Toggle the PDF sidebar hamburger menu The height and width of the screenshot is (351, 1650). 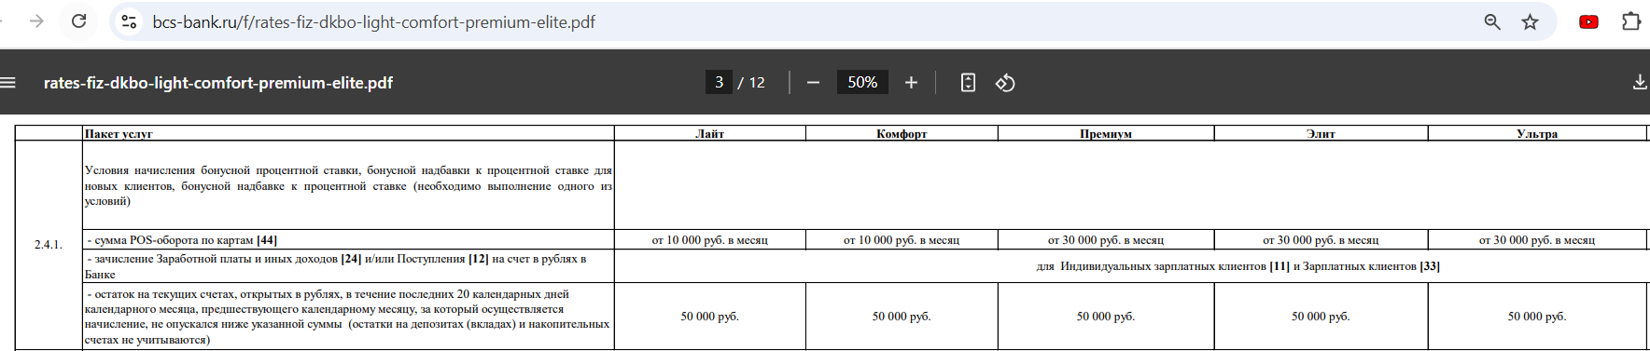[8, 83]
